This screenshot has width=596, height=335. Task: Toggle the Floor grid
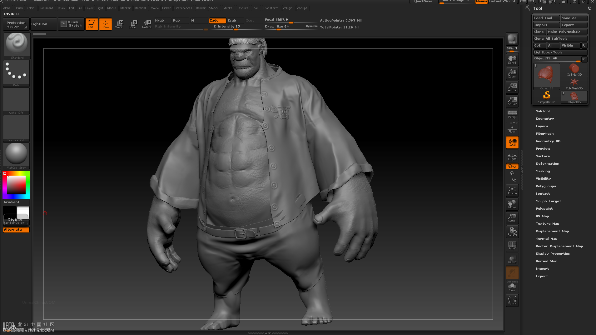click(x=512, y=128)
